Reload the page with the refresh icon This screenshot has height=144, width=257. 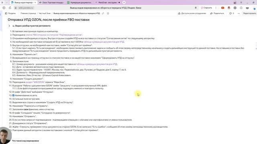(x=10, y=8)
